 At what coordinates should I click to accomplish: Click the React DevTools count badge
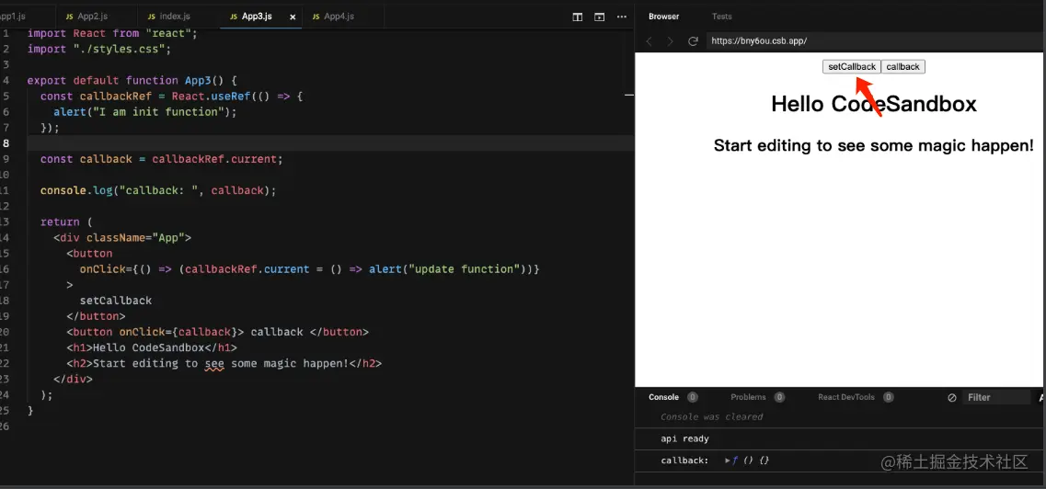coord(888,397)
